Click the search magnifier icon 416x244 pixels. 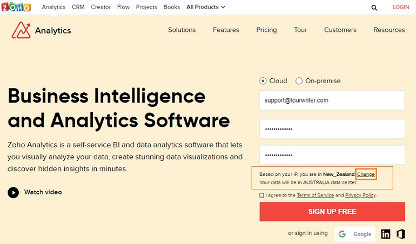point(374,8)
